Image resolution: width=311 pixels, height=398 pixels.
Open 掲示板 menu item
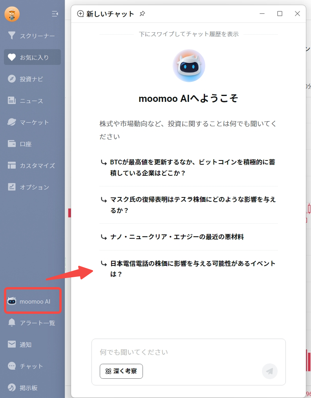[x=33, y=388]
